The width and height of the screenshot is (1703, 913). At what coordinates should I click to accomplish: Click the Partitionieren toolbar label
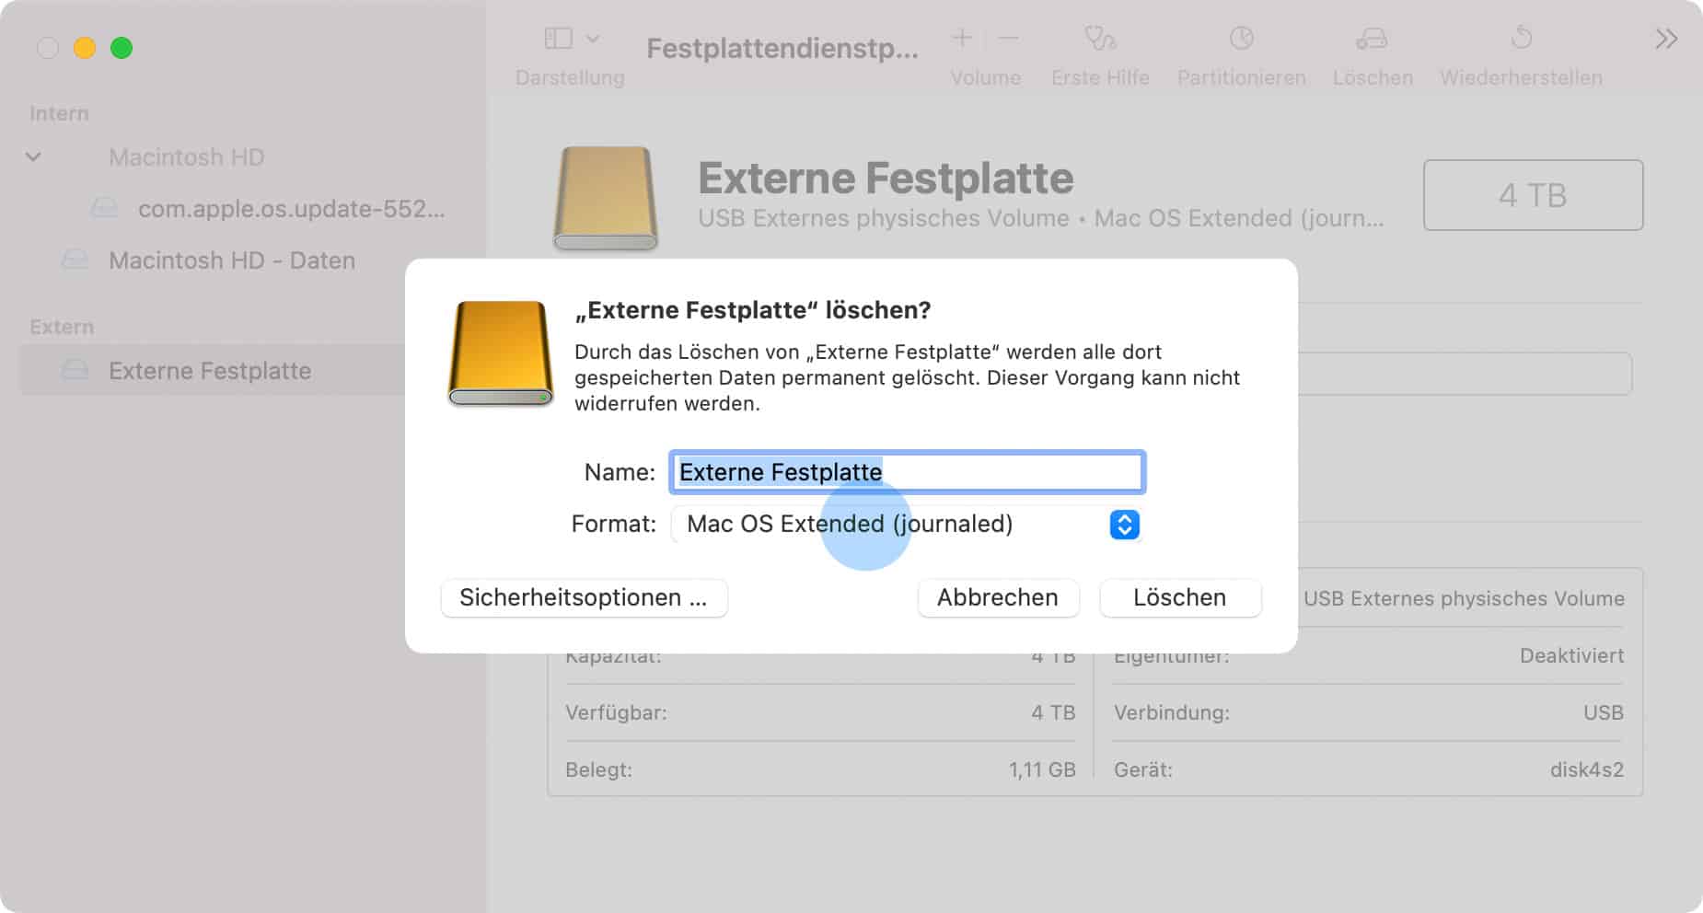pyautogui.click(x=1241, y=78)
